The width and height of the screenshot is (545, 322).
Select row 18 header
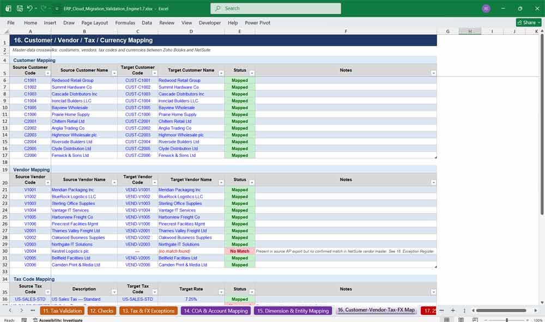(5, 162)
